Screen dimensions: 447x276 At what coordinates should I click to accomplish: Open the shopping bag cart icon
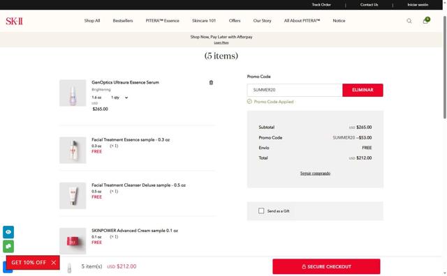(425, 20)
